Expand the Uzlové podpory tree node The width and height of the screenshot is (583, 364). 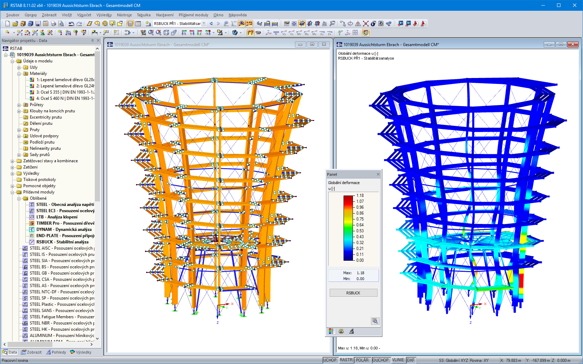point(19,136)
